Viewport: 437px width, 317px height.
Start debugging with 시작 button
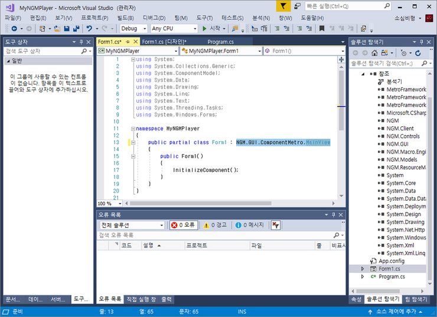[211, 28]
